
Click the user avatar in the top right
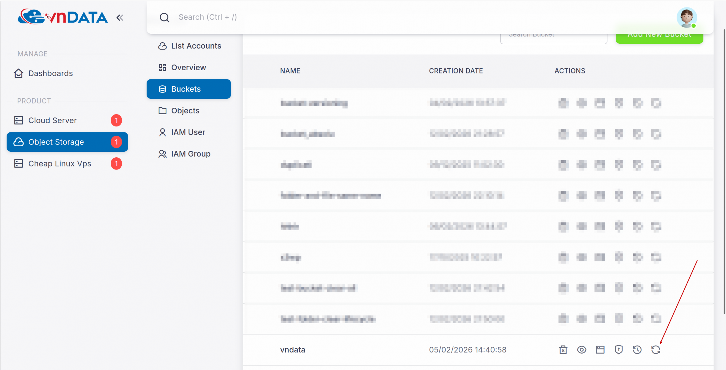tap(687, 18)
